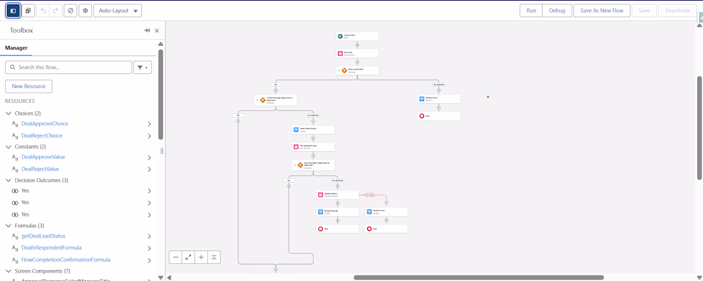Click the fit-to-view expand icon
This screenshot has width=703, height=281.
click(x=189, y=257)
